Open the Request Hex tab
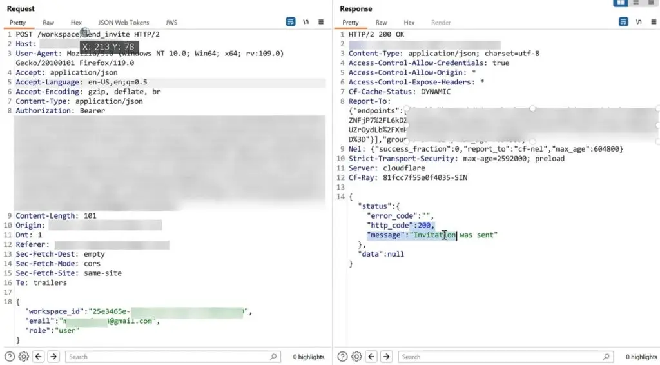Screen dimensions: 660x365 point(76,23)
